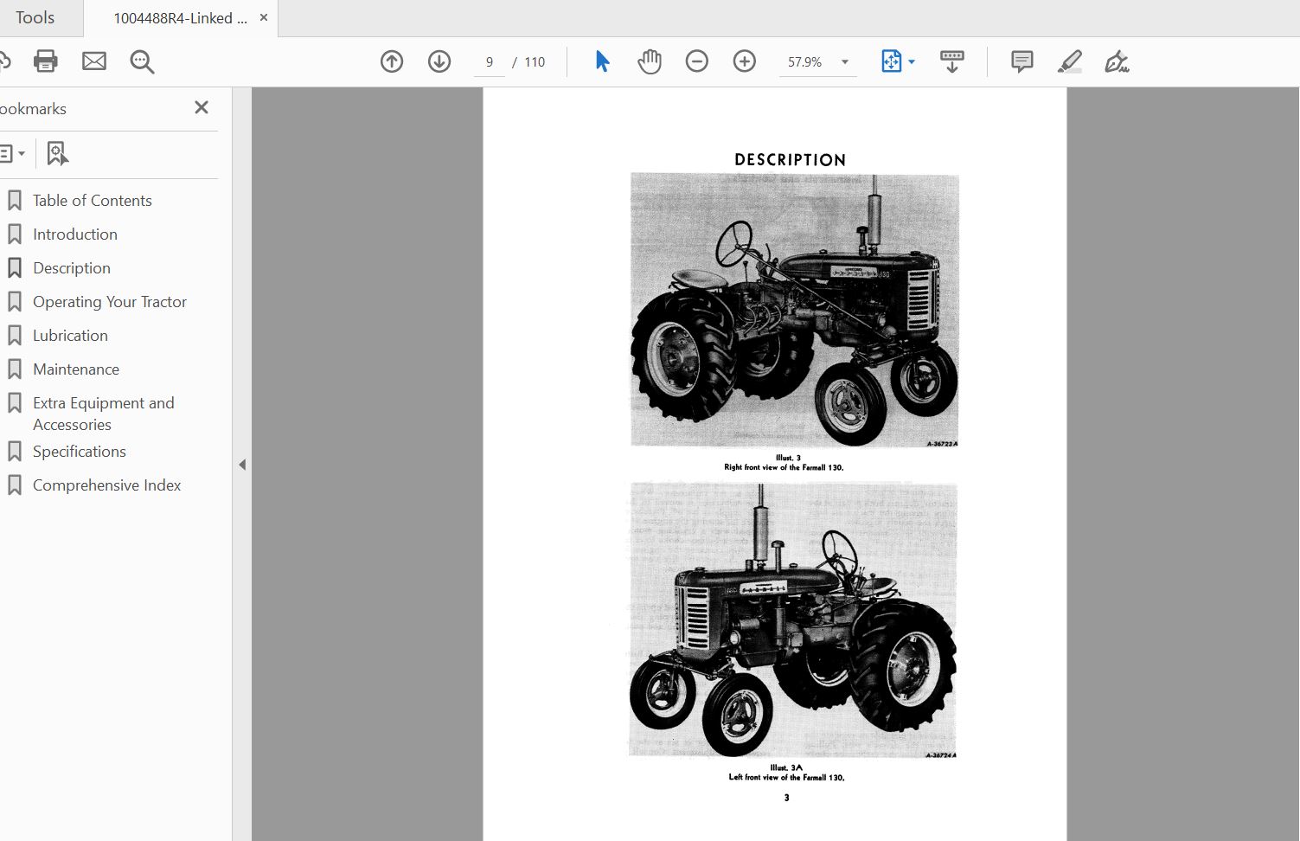Go to the Maintenance bookmark
Image resolution: width=1300 pixels, height=841 pixels.
76,369
